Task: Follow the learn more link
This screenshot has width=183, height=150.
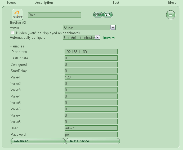Action: pos(111,38)
